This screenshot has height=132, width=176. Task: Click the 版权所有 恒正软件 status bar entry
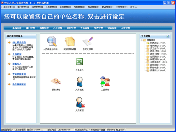[116, 130]
